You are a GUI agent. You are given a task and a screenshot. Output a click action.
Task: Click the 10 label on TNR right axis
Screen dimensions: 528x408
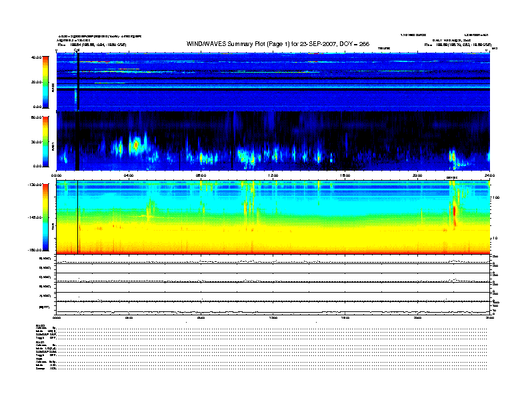coord(495,239)
